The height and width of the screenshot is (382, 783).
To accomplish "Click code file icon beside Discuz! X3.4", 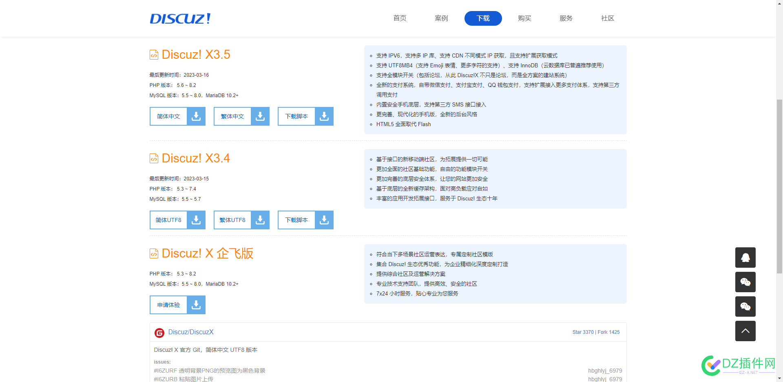I will click(154, 158).
